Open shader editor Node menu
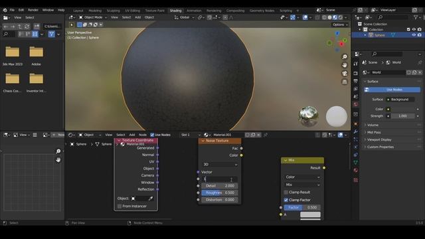This screenshot has height=239, width=425. [143, 135]
